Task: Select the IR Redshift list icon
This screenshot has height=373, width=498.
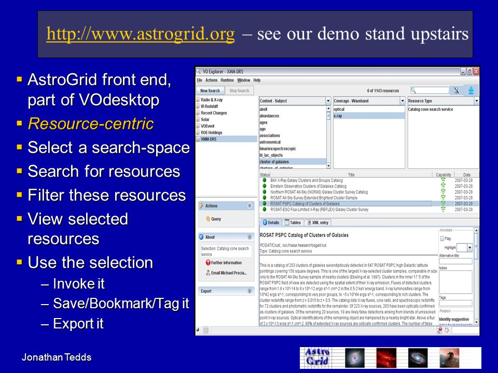Action: (x=198, y=106)
